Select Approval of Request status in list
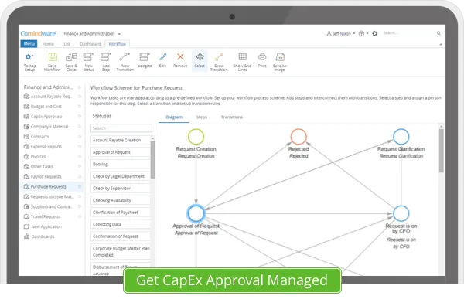Image resolution: width=464 pixels, height=306 pixels. 121,152
